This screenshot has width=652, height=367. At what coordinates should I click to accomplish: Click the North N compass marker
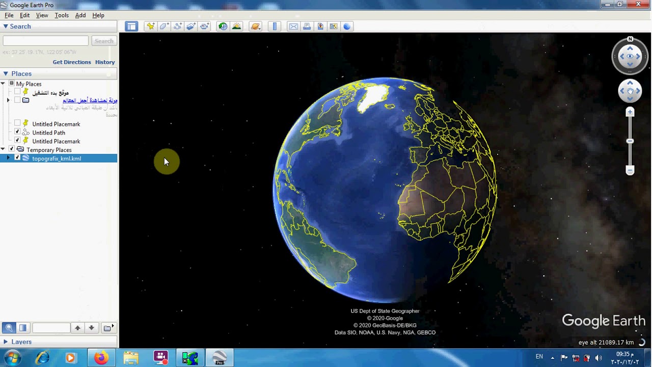630,39
